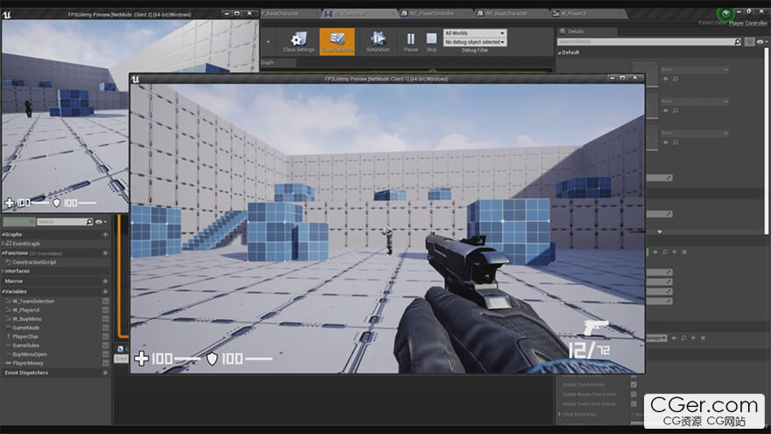Pause the running play session
The image size is (771, 434).
(410, 41)
